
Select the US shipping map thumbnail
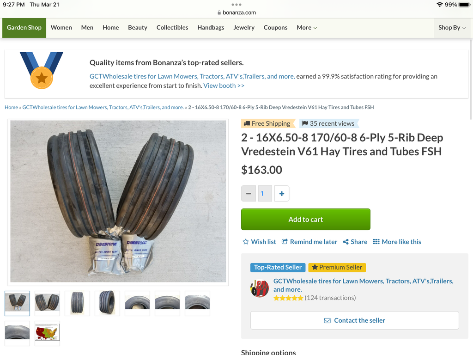tap(47, 333)
